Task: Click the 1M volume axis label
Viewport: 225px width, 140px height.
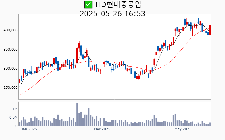Action: coord(15,109)
